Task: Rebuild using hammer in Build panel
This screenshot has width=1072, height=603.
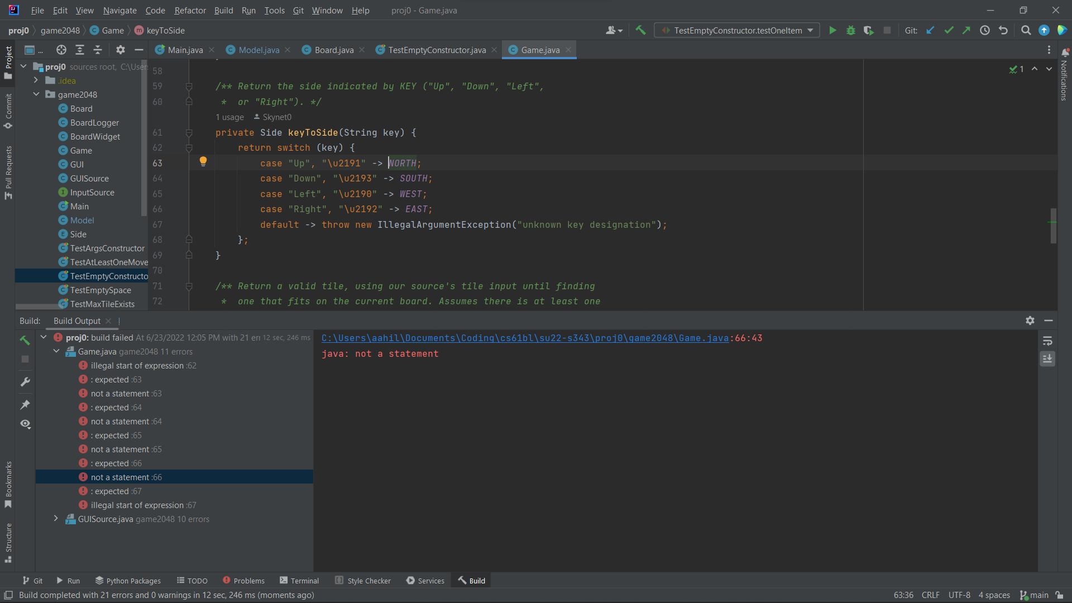Action: tap(25, 339)
